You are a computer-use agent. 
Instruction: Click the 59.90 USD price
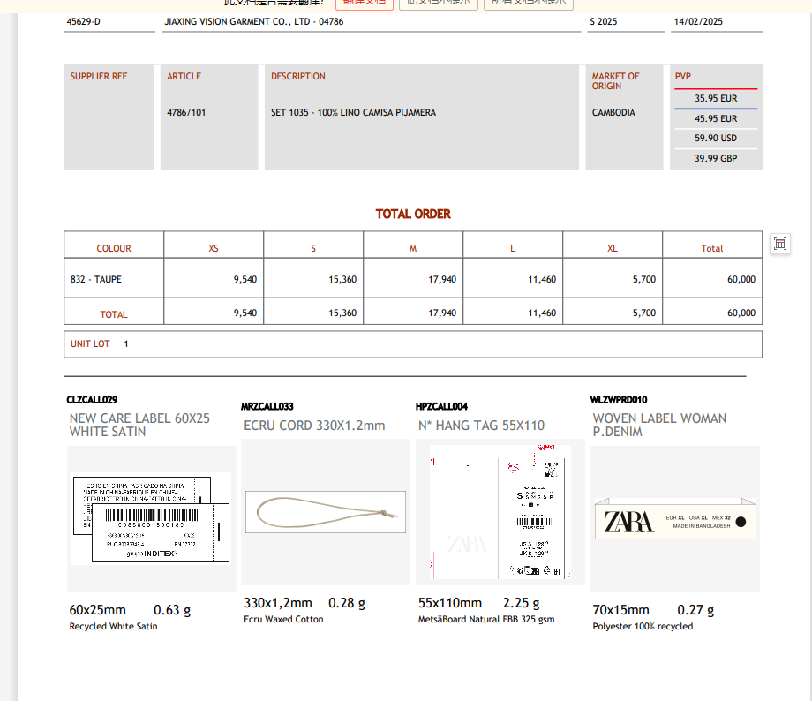pos(715,139)
